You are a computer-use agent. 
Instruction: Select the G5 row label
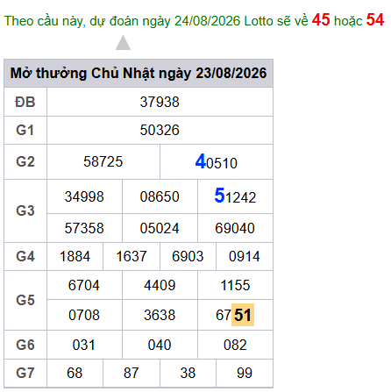(x=25, y=300)
